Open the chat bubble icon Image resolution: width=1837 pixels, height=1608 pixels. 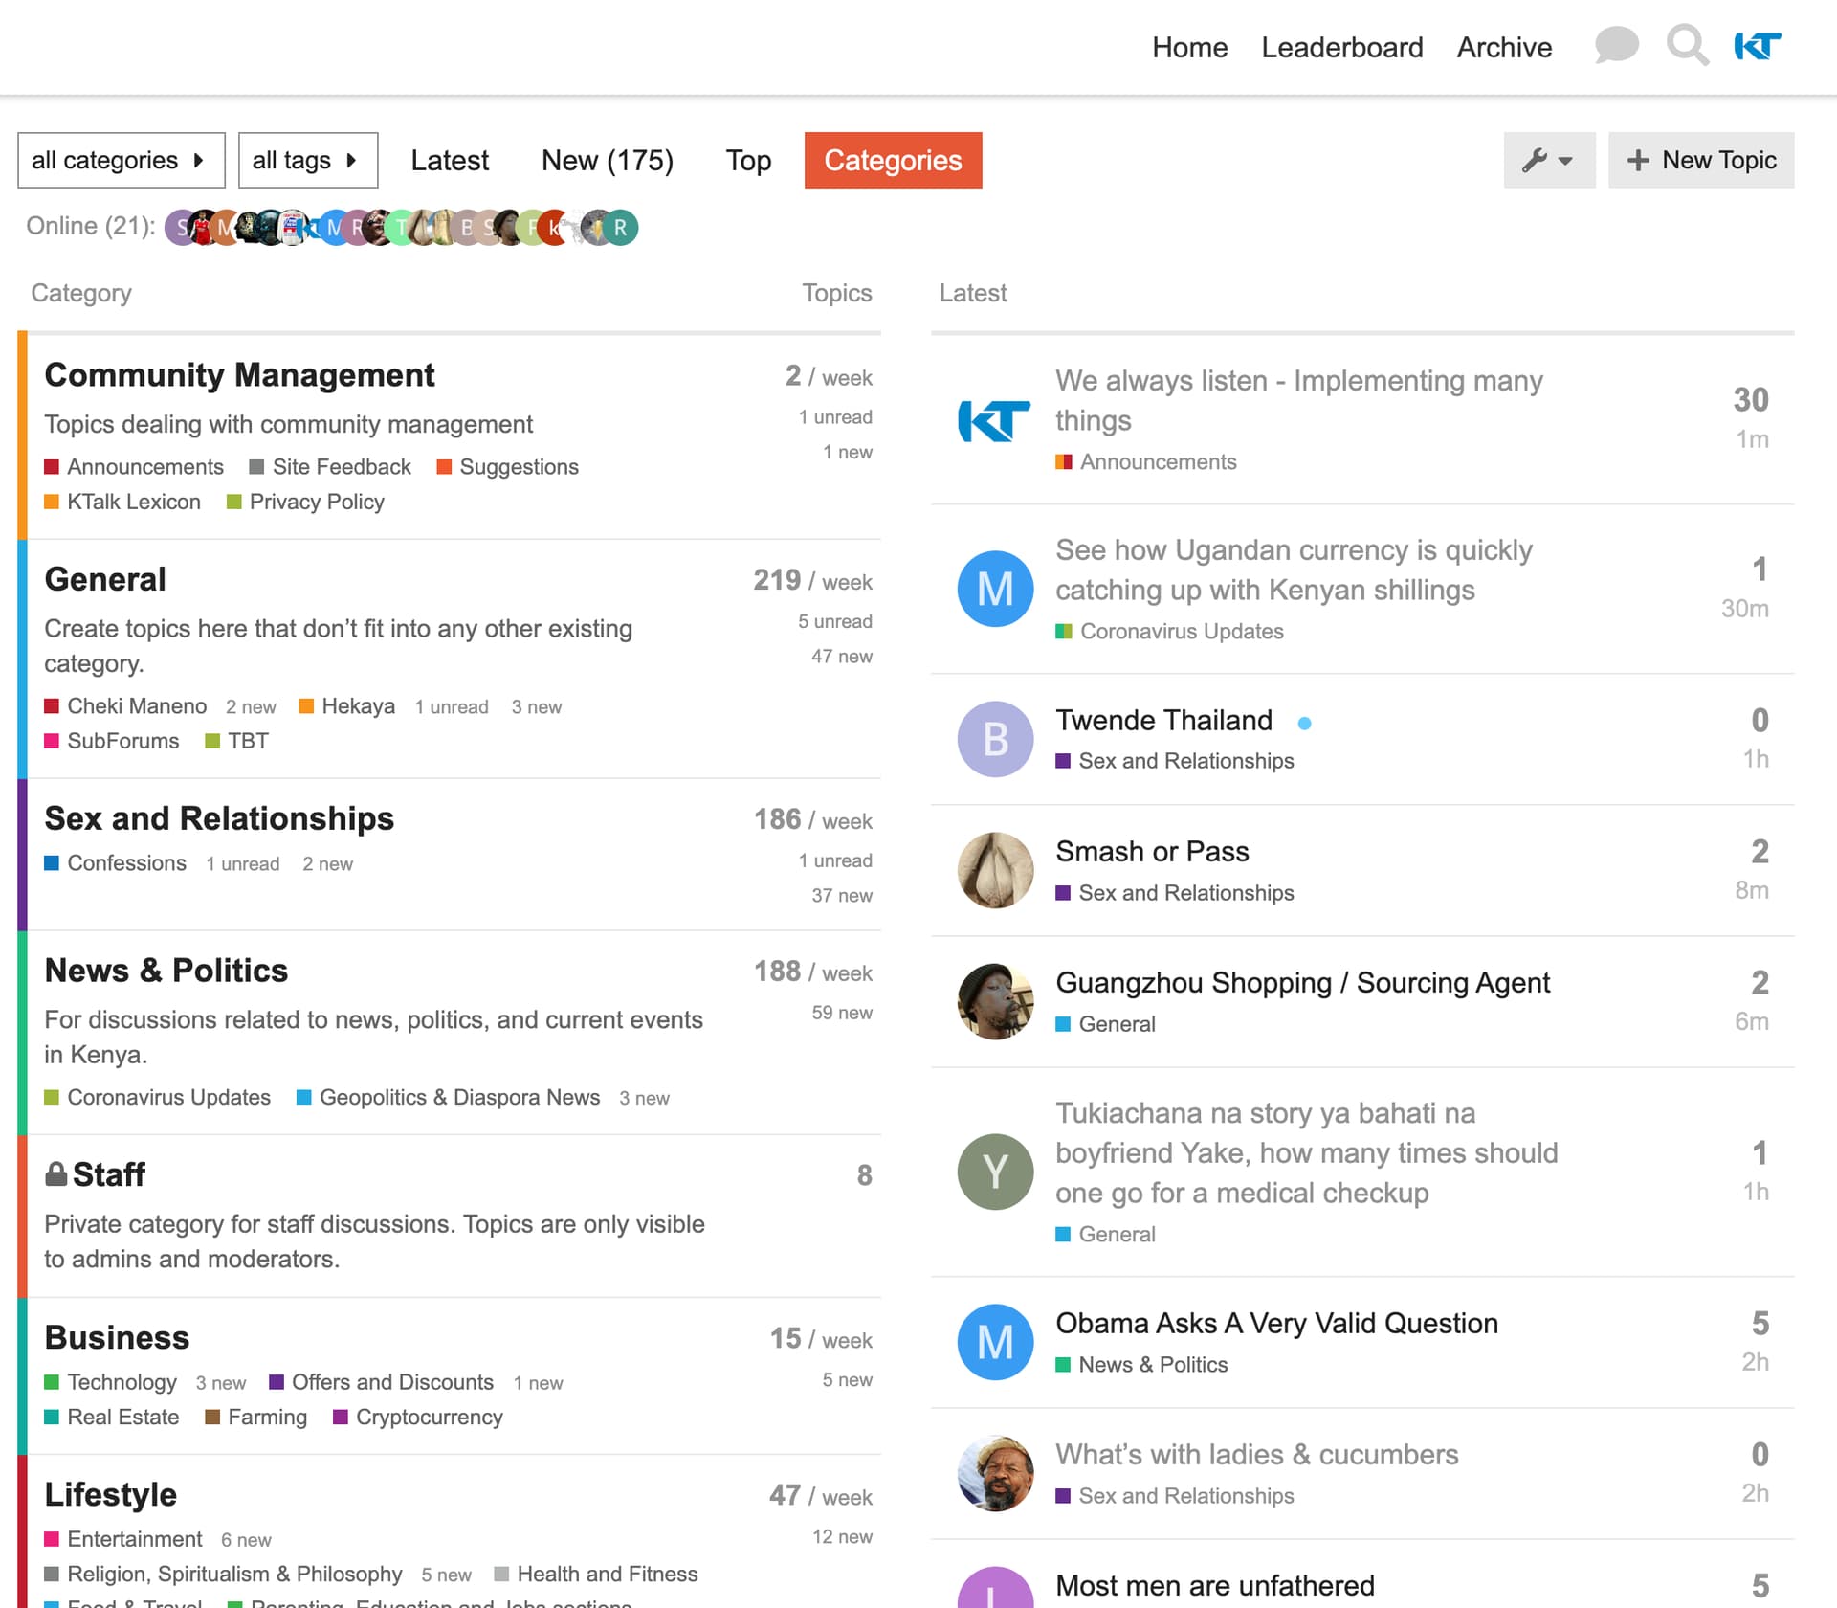1616,45
